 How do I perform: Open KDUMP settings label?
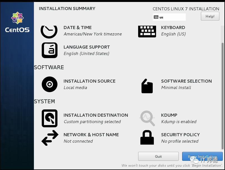coord(169,115)
